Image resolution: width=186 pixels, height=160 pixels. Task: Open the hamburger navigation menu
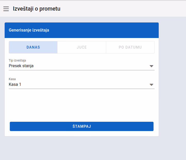pos(6,9)
